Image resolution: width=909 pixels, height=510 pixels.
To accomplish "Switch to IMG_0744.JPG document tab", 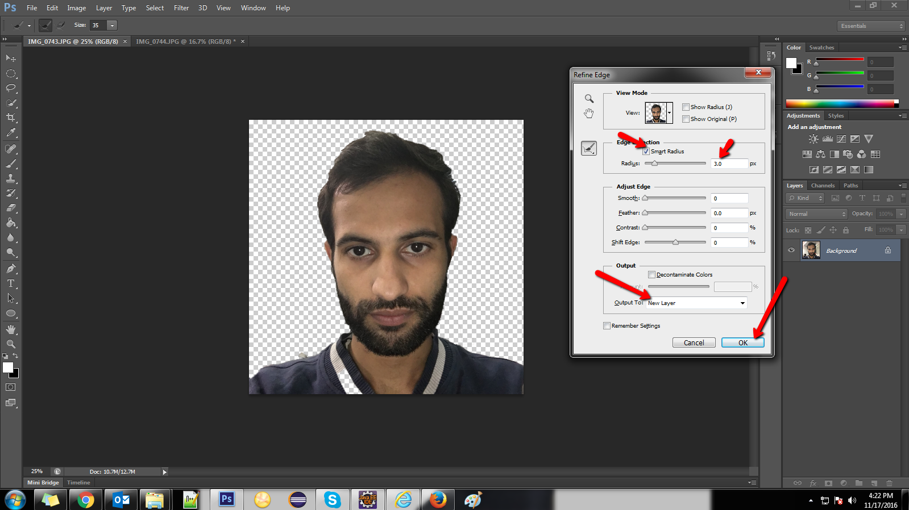I will pos(185,41).
